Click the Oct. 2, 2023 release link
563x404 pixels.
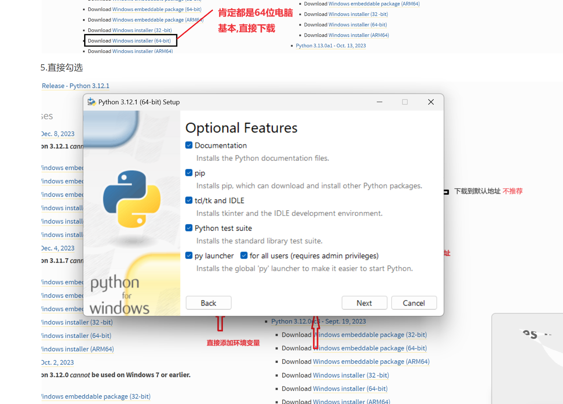tap(58, 362)
